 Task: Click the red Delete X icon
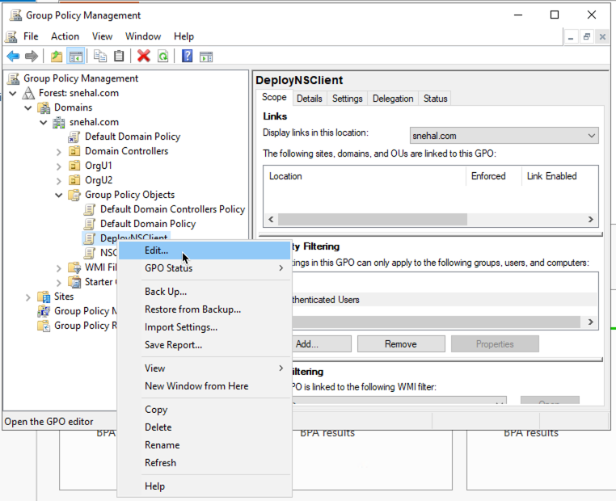(x=144, y=56)
